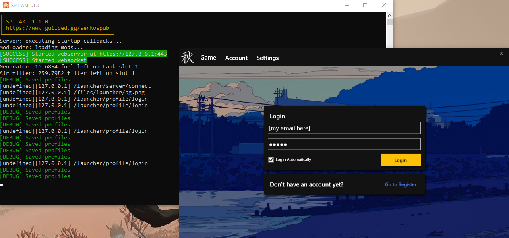This screenshot has height=238, width=509.
Task: Click the "/files/launcher/bg.png" log line
Action: click(x=72, y=92)
